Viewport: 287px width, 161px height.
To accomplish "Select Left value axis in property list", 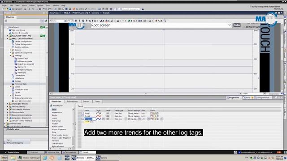I will 57,144.
